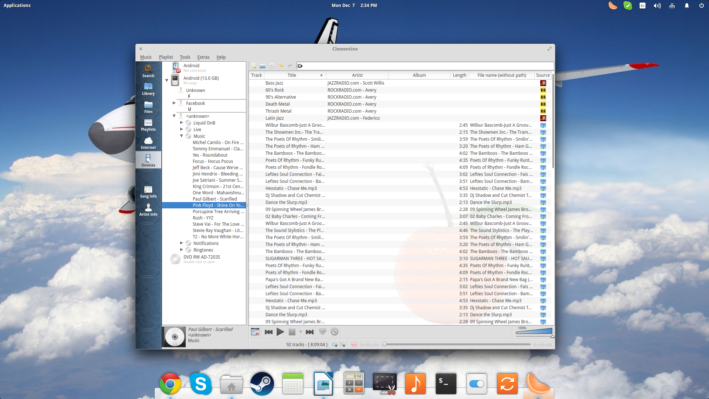Open the Playlists sidebar tab
Screen dimensions: 709x399
tap(148, 125)
